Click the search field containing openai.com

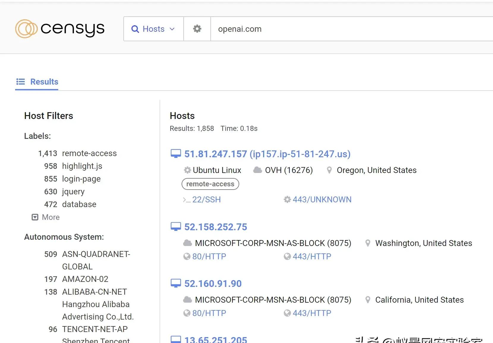tap(352, 29)
